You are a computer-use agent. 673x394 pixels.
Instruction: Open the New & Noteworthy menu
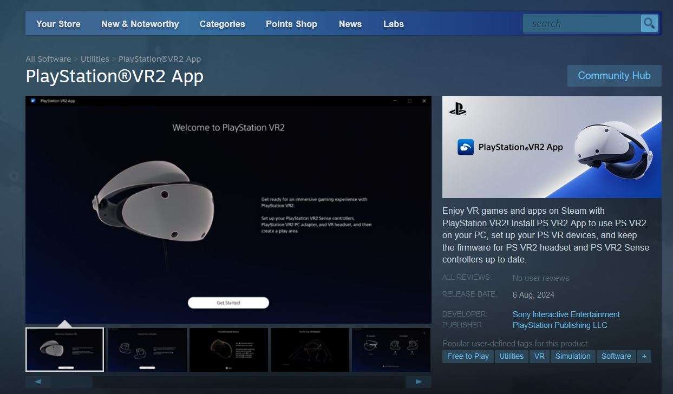(140, 24)
